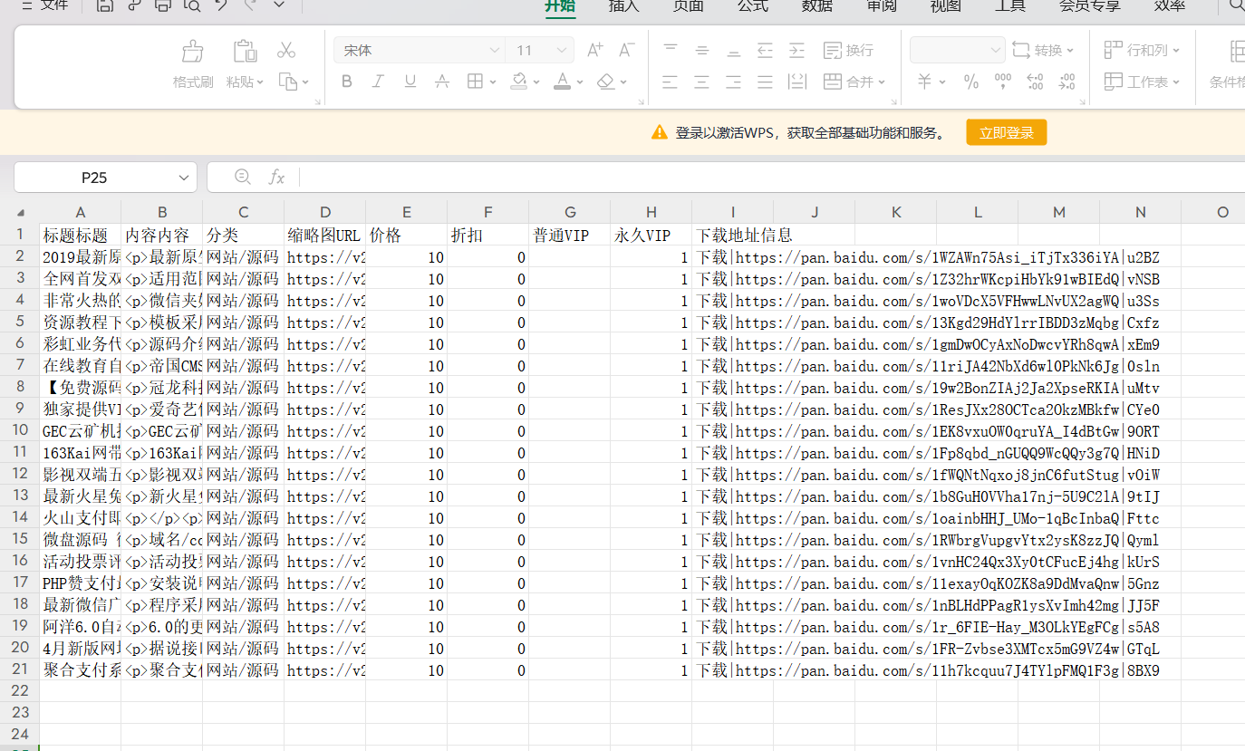Click the Format Painter (格式刷) icon
1245x751 pixels.
pos(192,52)
